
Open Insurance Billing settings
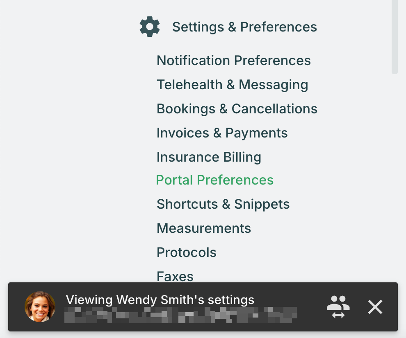(209, 157)
